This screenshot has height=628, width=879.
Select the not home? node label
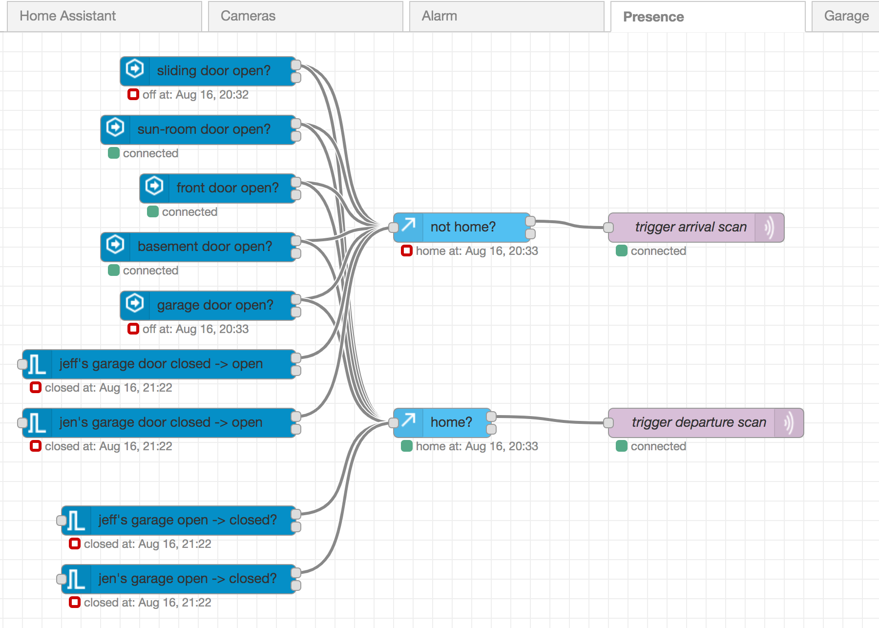pos(463,227)
